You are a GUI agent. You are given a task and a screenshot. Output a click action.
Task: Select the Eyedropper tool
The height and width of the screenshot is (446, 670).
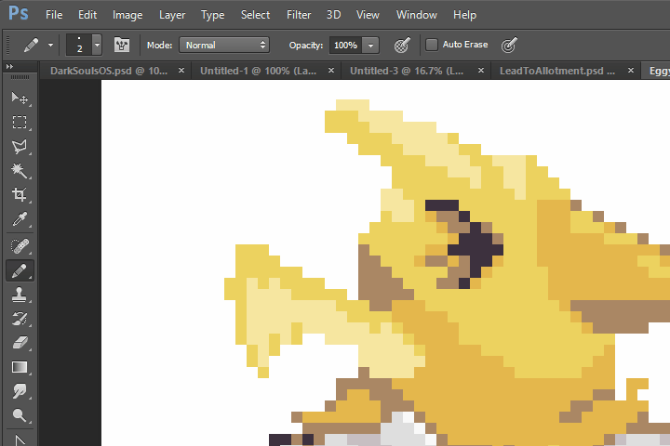point(20,219)
